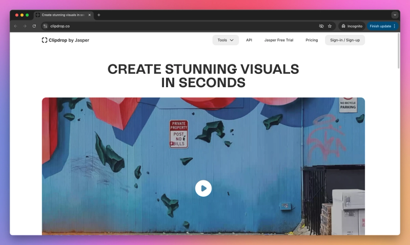
Task: Expand the Tools dropdown menu
Action: (x=225, y=40)
